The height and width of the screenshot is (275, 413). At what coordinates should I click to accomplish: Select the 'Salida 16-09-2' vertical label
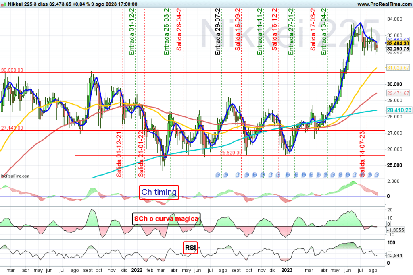point(238,29)
